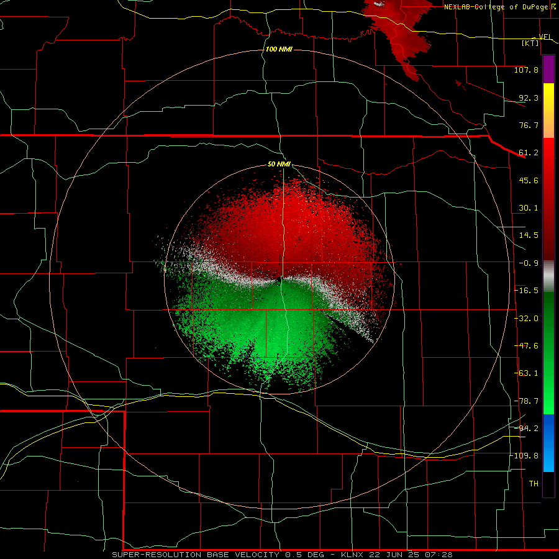Click the [KT] units label

(530, 43)
